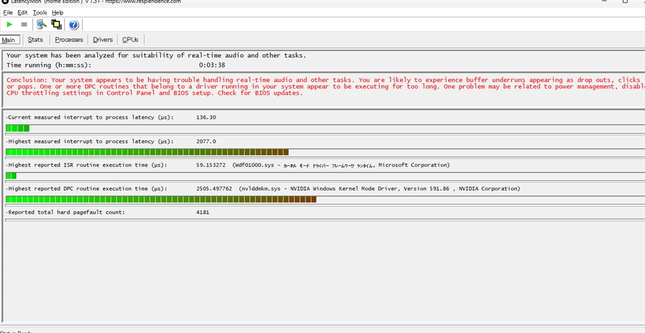Viewport: 645px width, 333px height.
Task: Click the 'Highest reported DPC routine execution time' label
Action: point(86,189)
